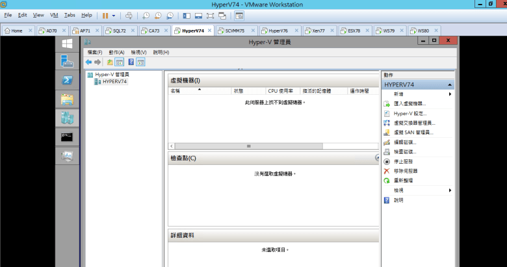Screen dimensions: 507x267
Task: Expand the 新增 submenu arrow
Action: (450, 94)
